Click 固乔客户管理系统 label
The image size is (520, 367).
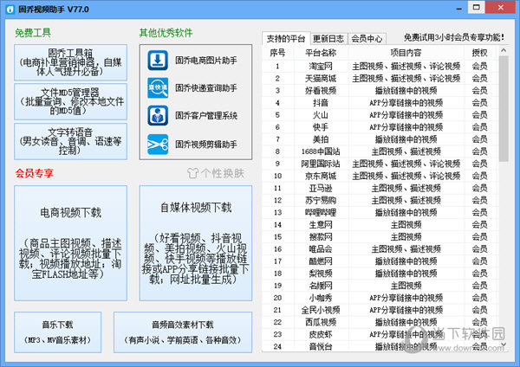[206, 116]
